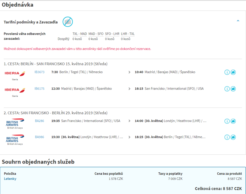
Task: Open flight number link IB6175
Action: pyautogui.click(x=39, y=89)
